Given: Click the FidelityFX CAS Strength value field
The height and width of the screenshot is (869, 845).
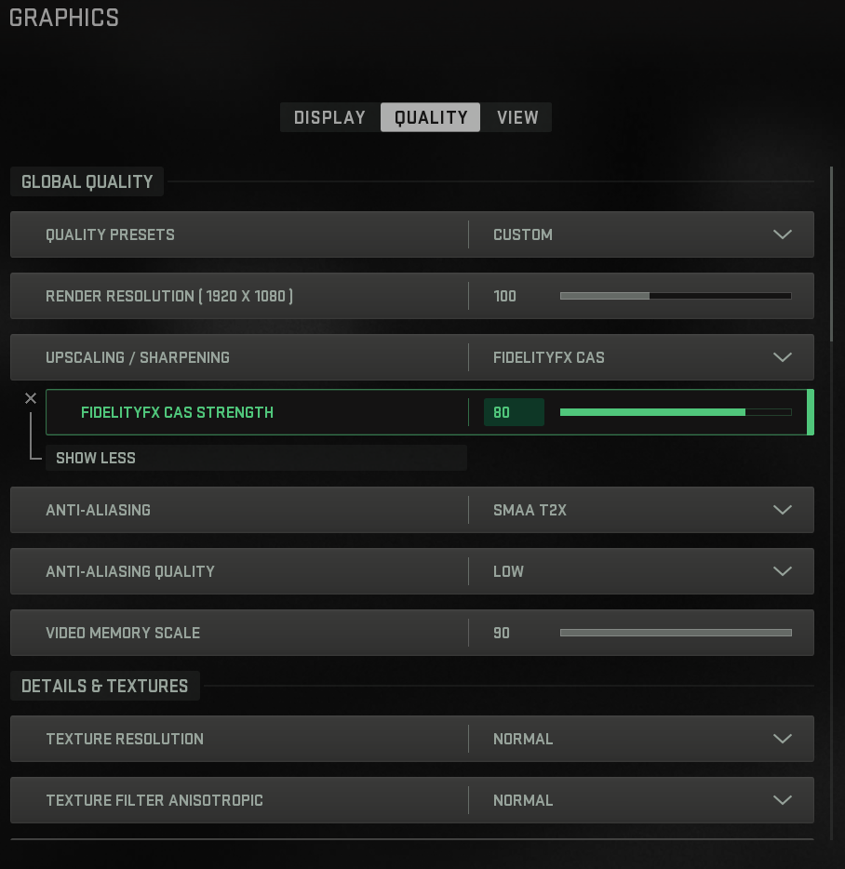Looking at the screenshot, I should (513, 412).
